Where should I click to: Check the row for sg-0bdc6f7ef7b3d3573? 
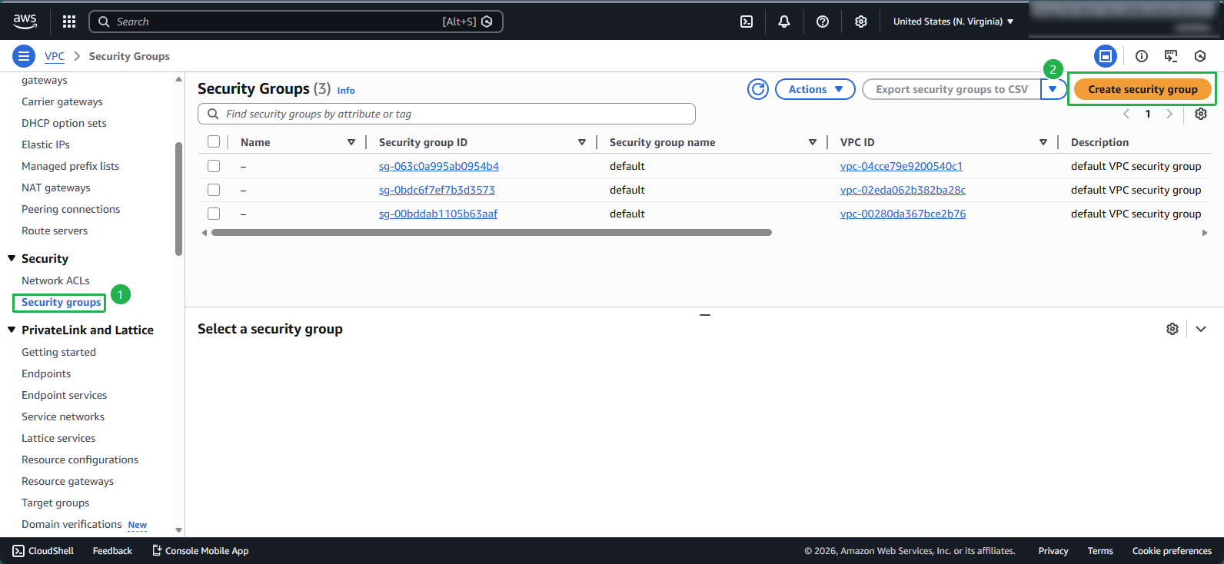214,190
